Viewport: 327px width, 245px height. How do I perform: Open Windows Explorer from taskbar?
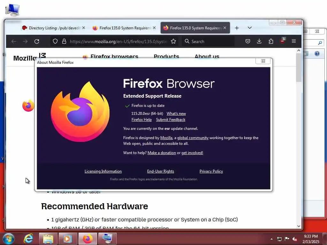[48, 239]
